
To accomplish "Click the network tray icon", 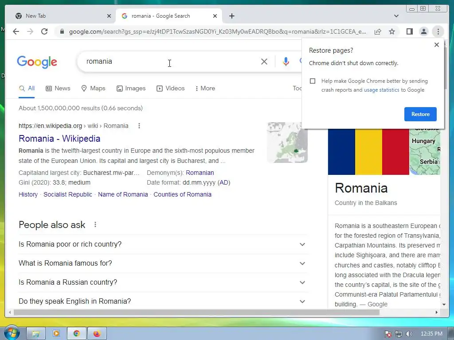I will 399,334.
